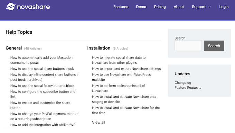Open article on AffiliateWP integration
Image resolution: width=235 pixels, height=133 pixels.
click(43, 125)
